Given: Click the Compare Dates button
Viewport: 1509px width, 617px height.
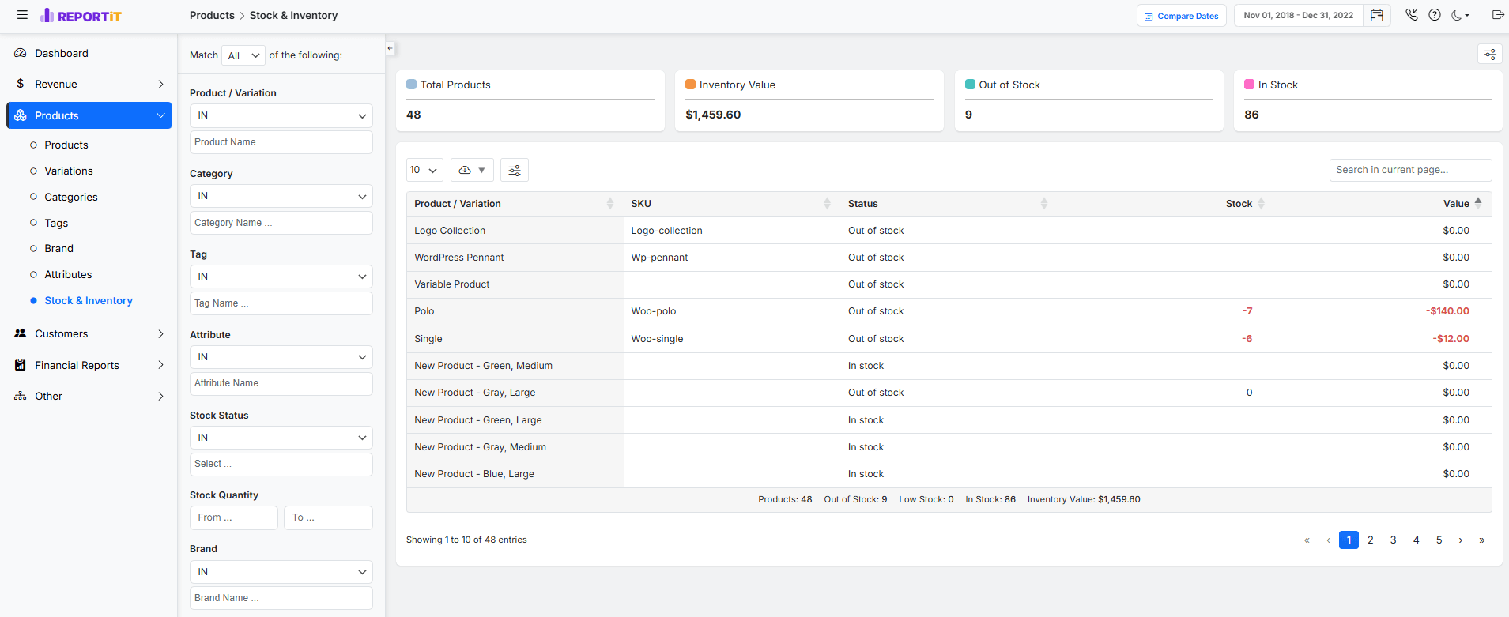Looking at the screenshot, I should pos(1181,16).
